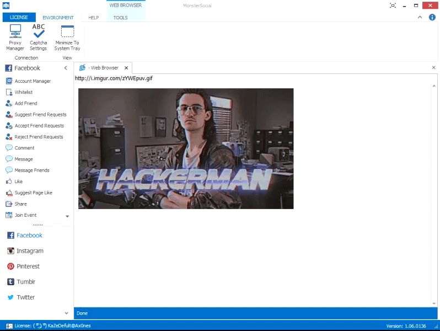
Task: Click the Facebook panel header title
Action: click(x=27, y=68)
